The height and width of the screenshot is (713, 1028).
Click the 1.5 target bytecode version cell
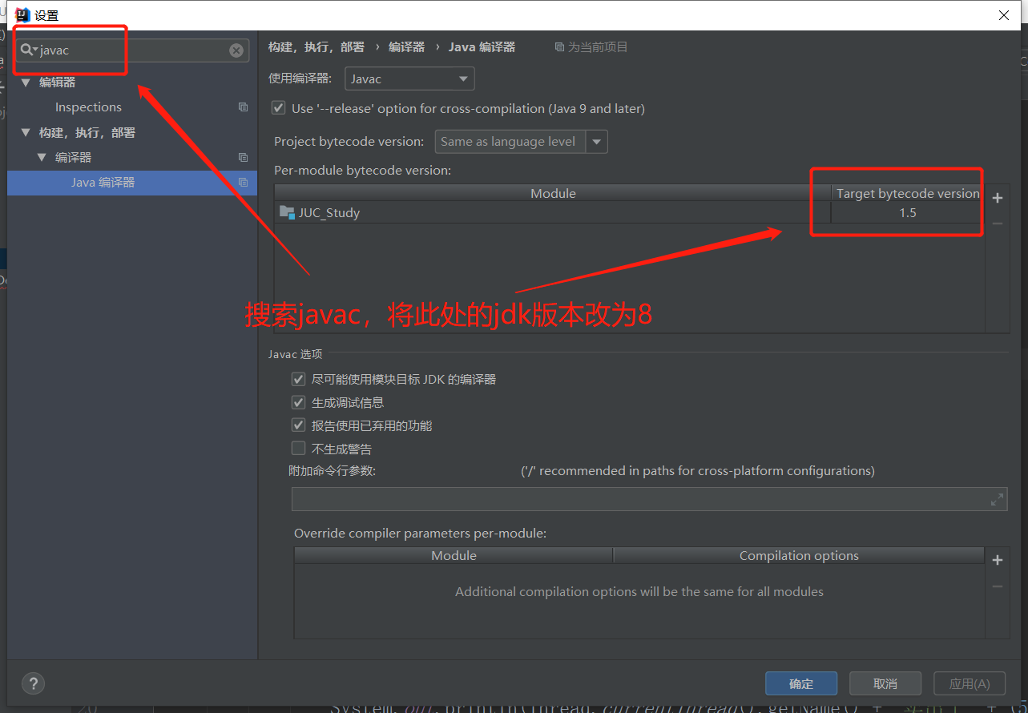[907, 213]
